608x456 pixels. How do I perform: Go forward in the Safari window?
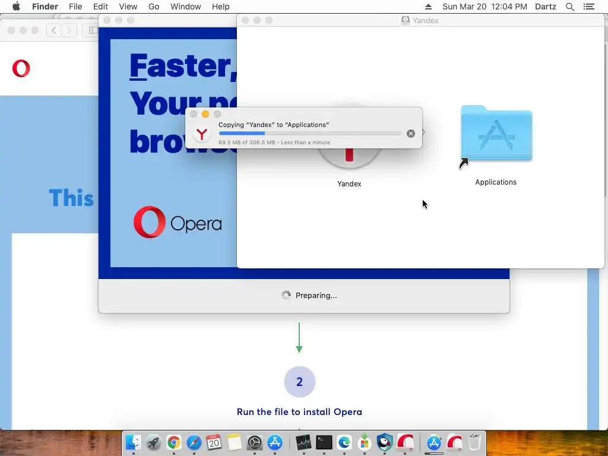pos(69,30)
